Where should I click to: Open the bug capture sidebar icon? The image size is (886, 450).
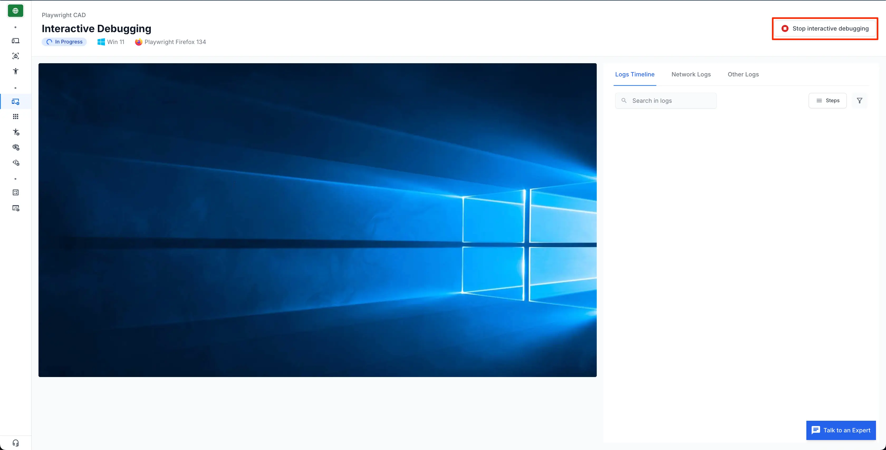tap(16, 56)
